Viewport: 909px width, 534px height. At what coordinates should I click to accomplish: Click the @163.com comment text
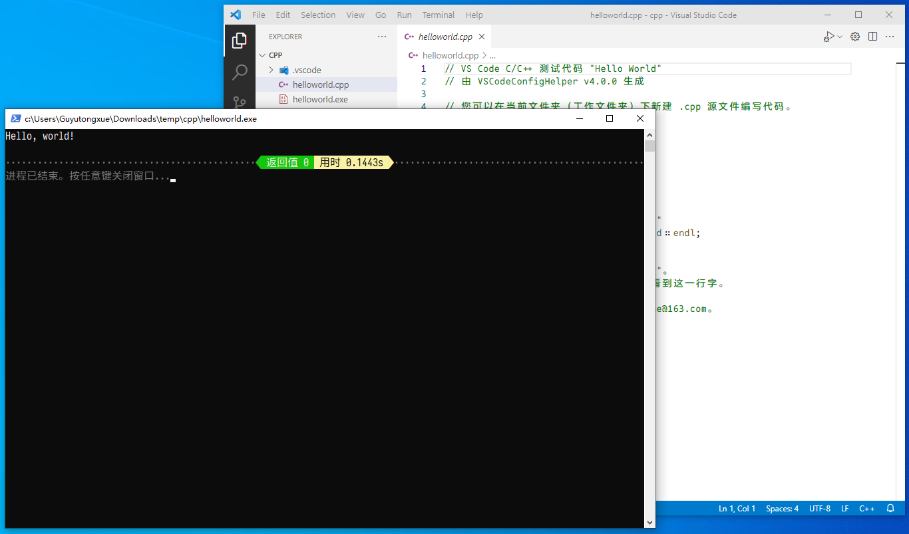tap(684, 308)
